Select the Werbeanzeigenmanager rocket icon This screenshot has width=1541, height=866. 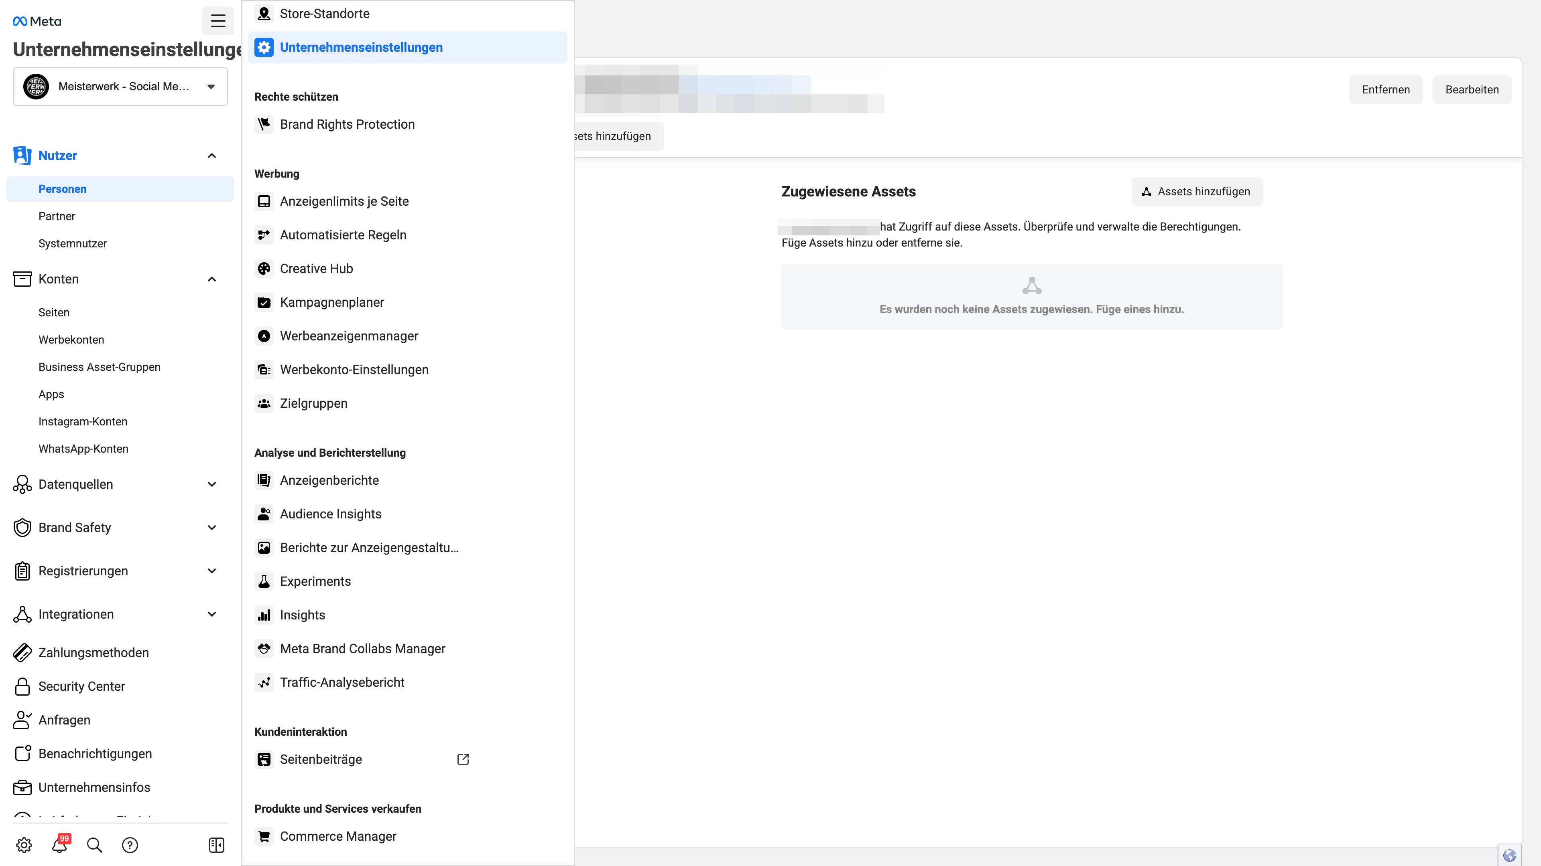tap(264, 335)
